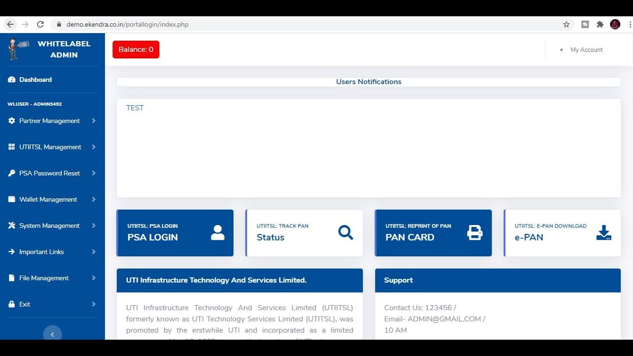The width and height of the screenshot is (633, 356).
Task: Click the browser back arrow
Action: click(10, 24)
